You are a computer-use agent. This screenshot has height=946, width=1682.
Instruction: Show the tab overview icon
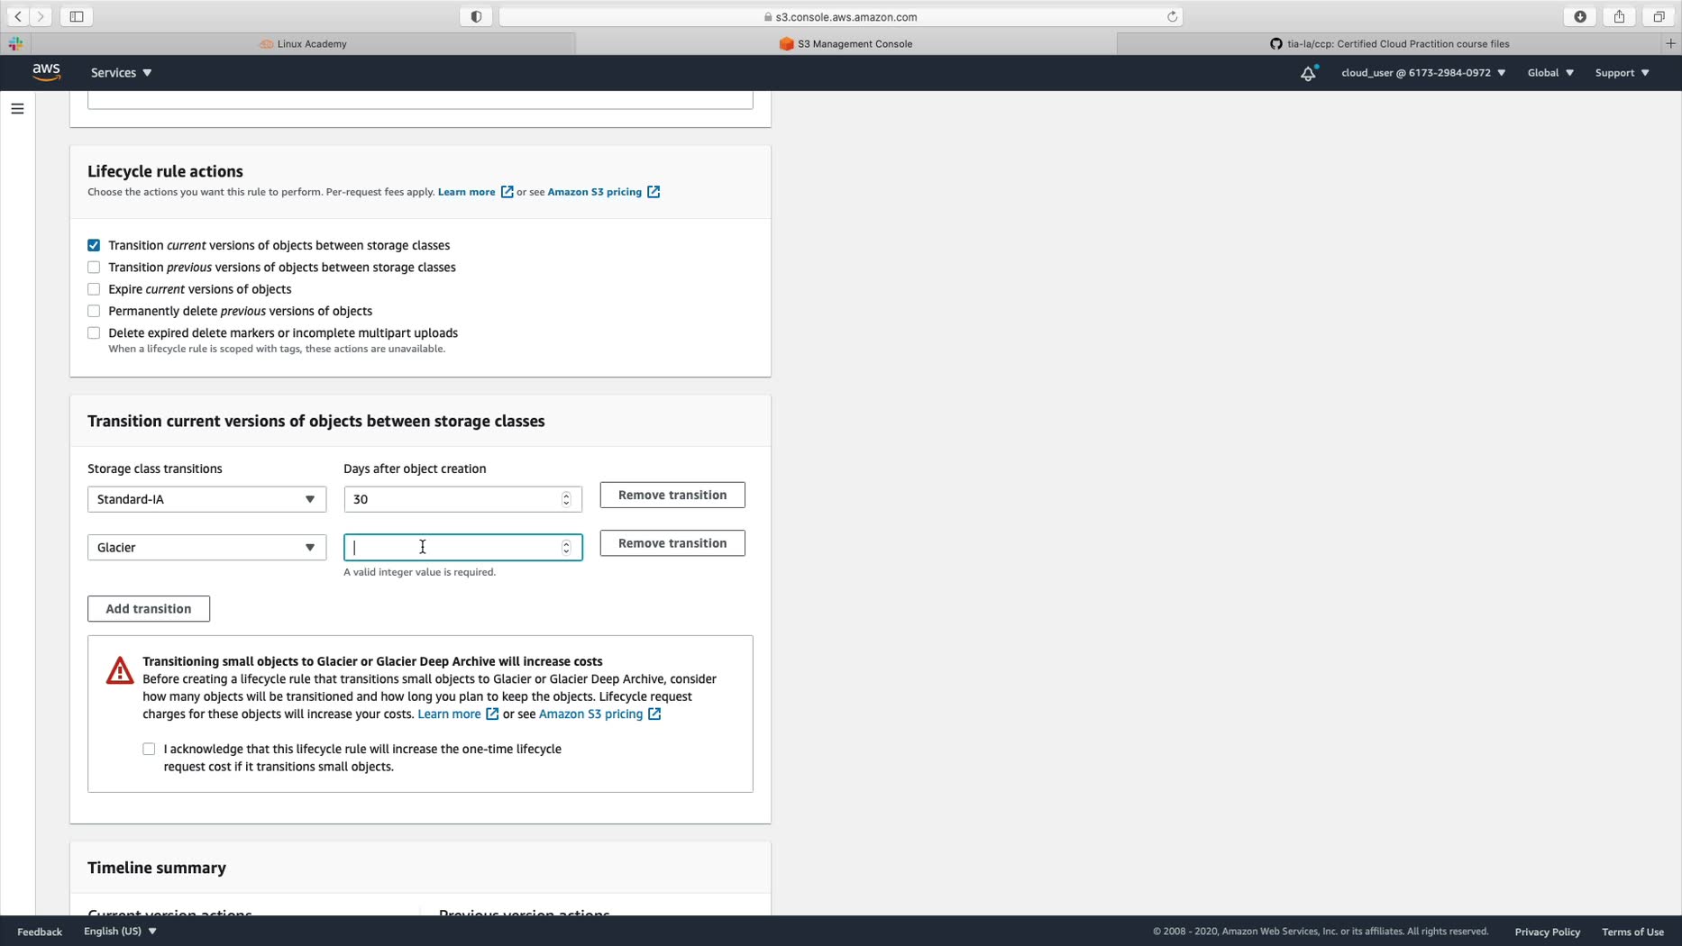click(1659, 16)
